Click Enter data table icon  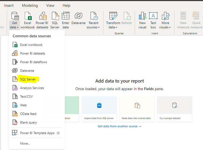point(66,16)
